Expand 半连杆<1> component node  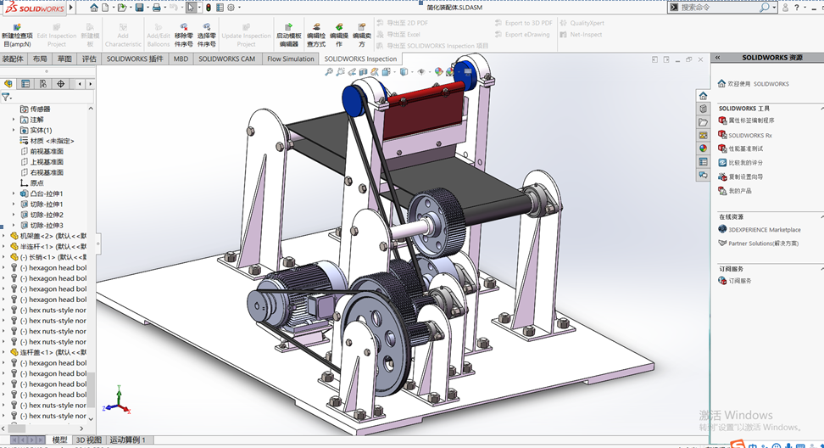4,247
